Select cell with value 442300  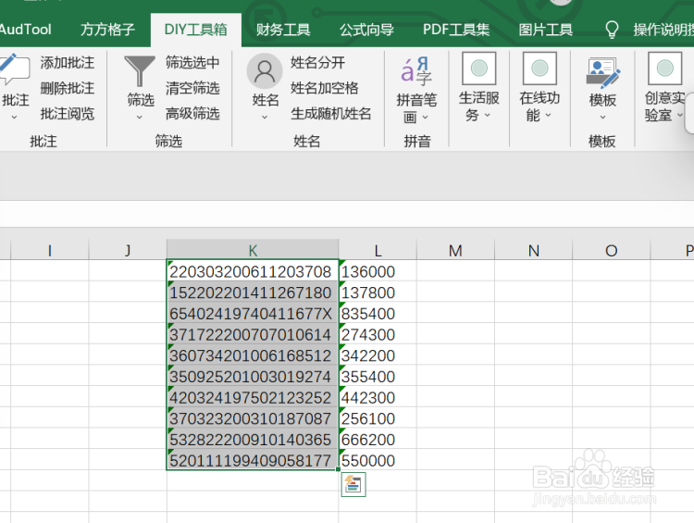coord(378,397)
